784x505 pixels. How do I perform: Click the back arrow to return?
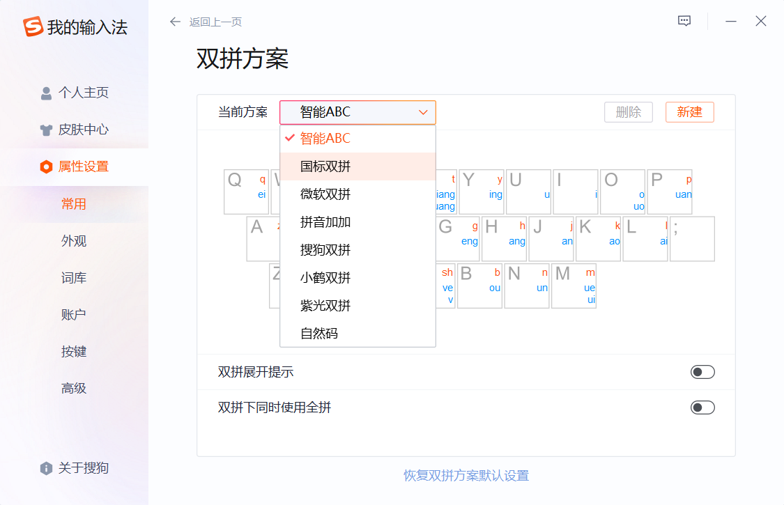coord(175,22)
